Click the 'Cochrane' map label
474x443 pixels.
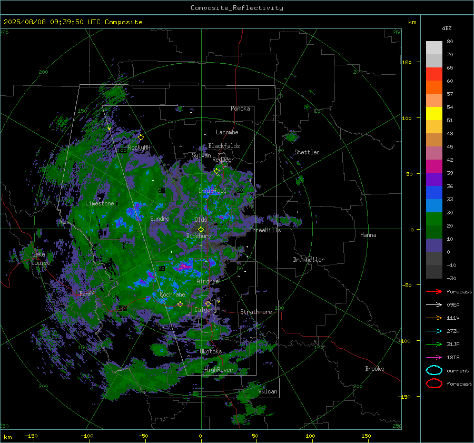tap(172, 294)
